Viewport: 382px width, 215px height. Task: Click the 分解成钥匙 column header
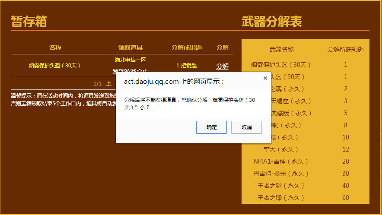click(187, 47)
